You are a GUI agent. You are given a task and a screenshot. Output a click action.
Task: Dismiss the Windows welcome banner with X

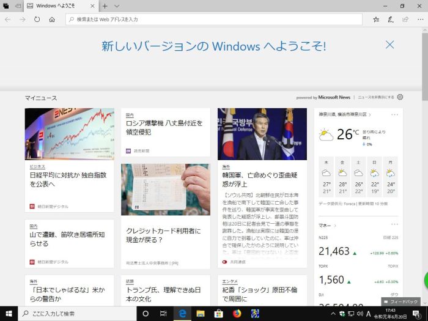(x=389, y=45)
